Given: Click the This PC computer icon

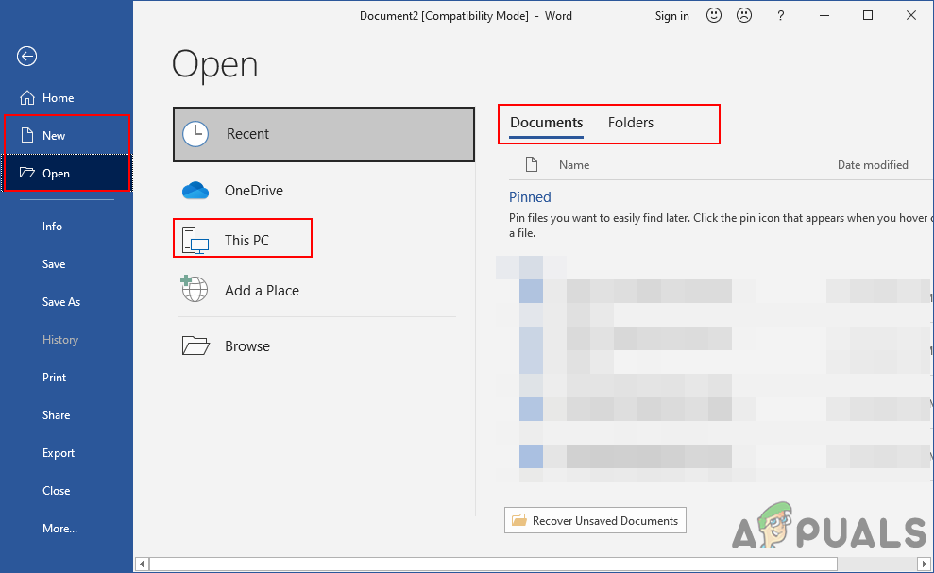Looking at the screenshot, I should pyautogui.click(x=195, y=241).
